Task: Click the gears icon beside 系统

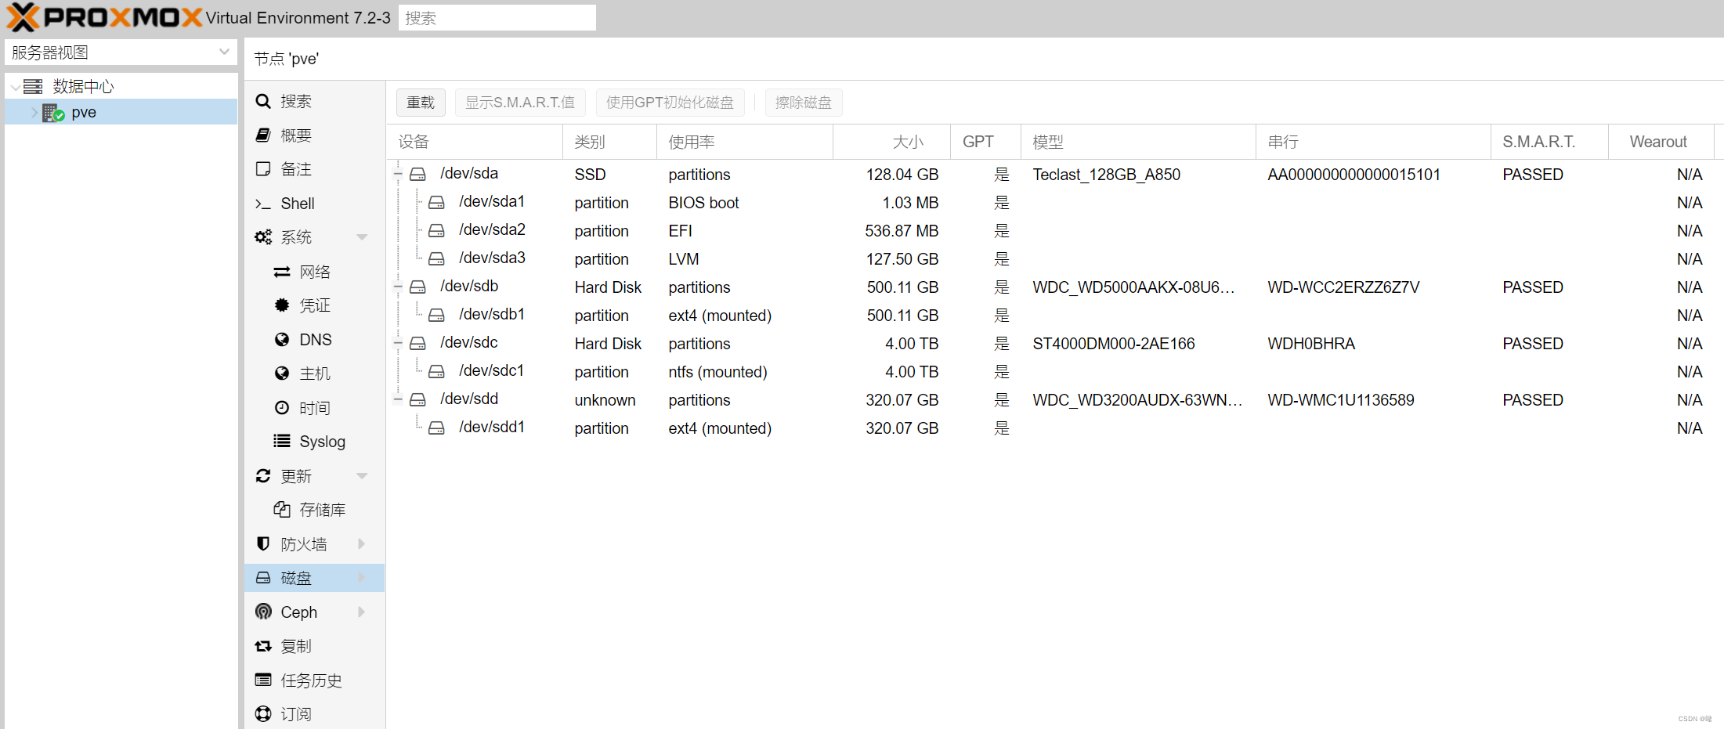Action: [x=263, y=237]
